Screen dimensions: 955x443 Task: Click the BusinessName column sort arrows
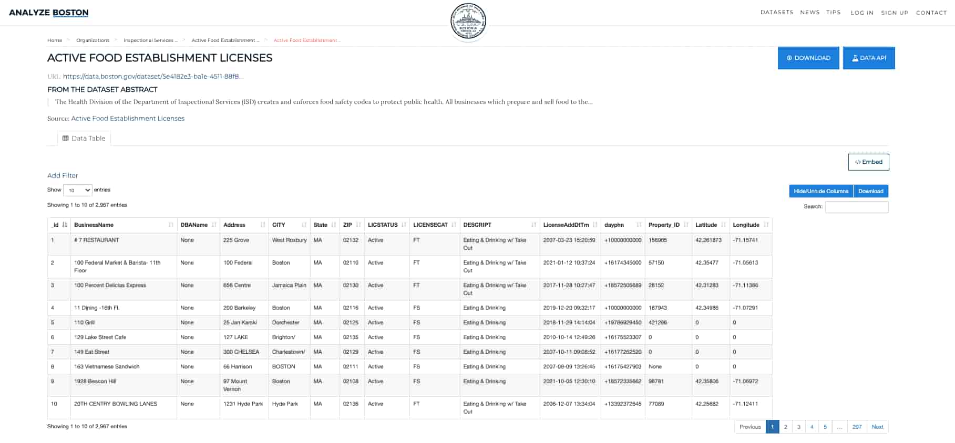(x=171, y=225)
